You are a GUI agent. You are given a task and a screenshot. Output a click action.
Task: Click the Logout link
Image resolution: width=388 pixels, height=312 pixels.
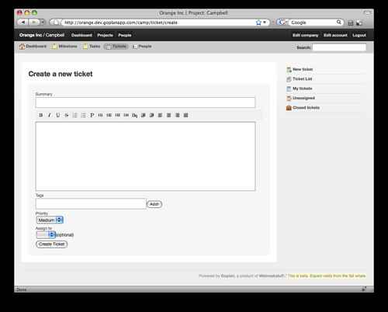pyautogui.click(x=359, y=35)
